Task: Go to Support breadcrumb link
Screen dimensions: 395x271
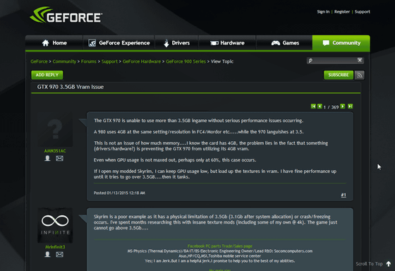Action: tap(109, 61)
